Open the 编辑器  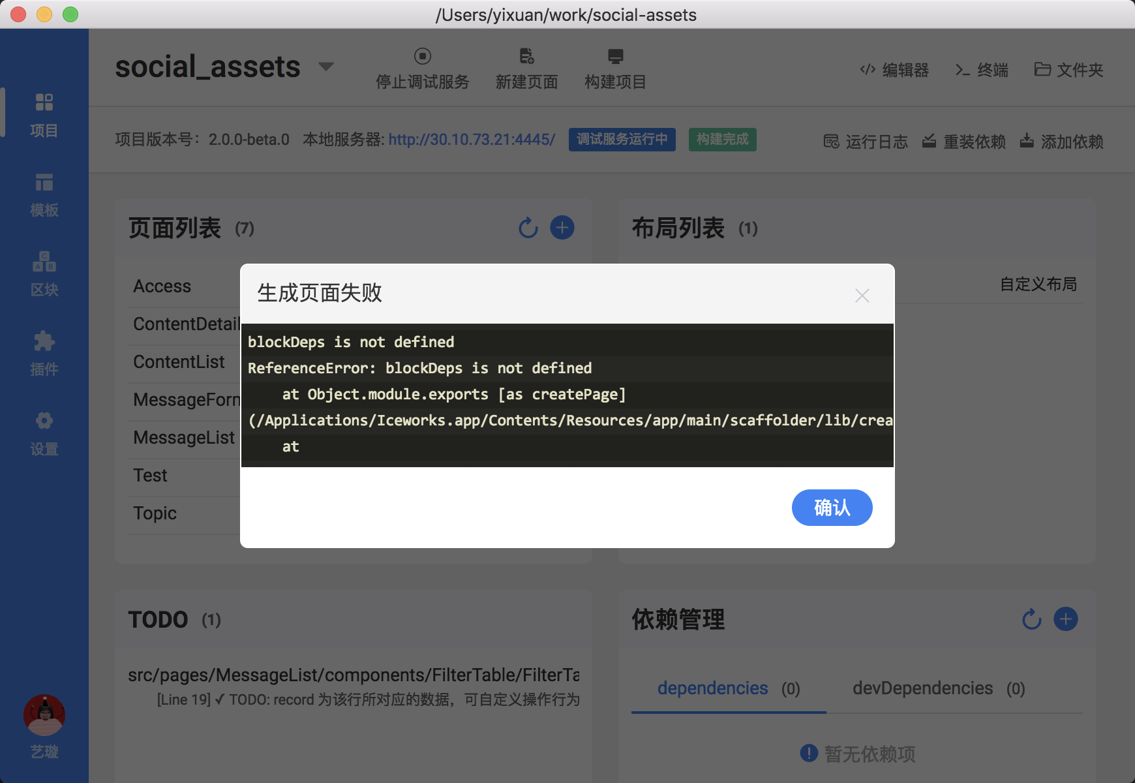pyautogui.click(x=894, y=70)
